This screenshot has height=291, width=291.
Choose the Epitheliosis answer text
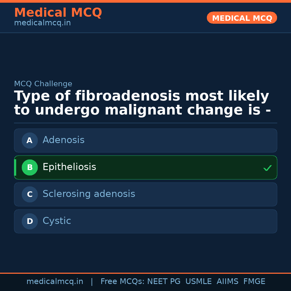[69, 167]
